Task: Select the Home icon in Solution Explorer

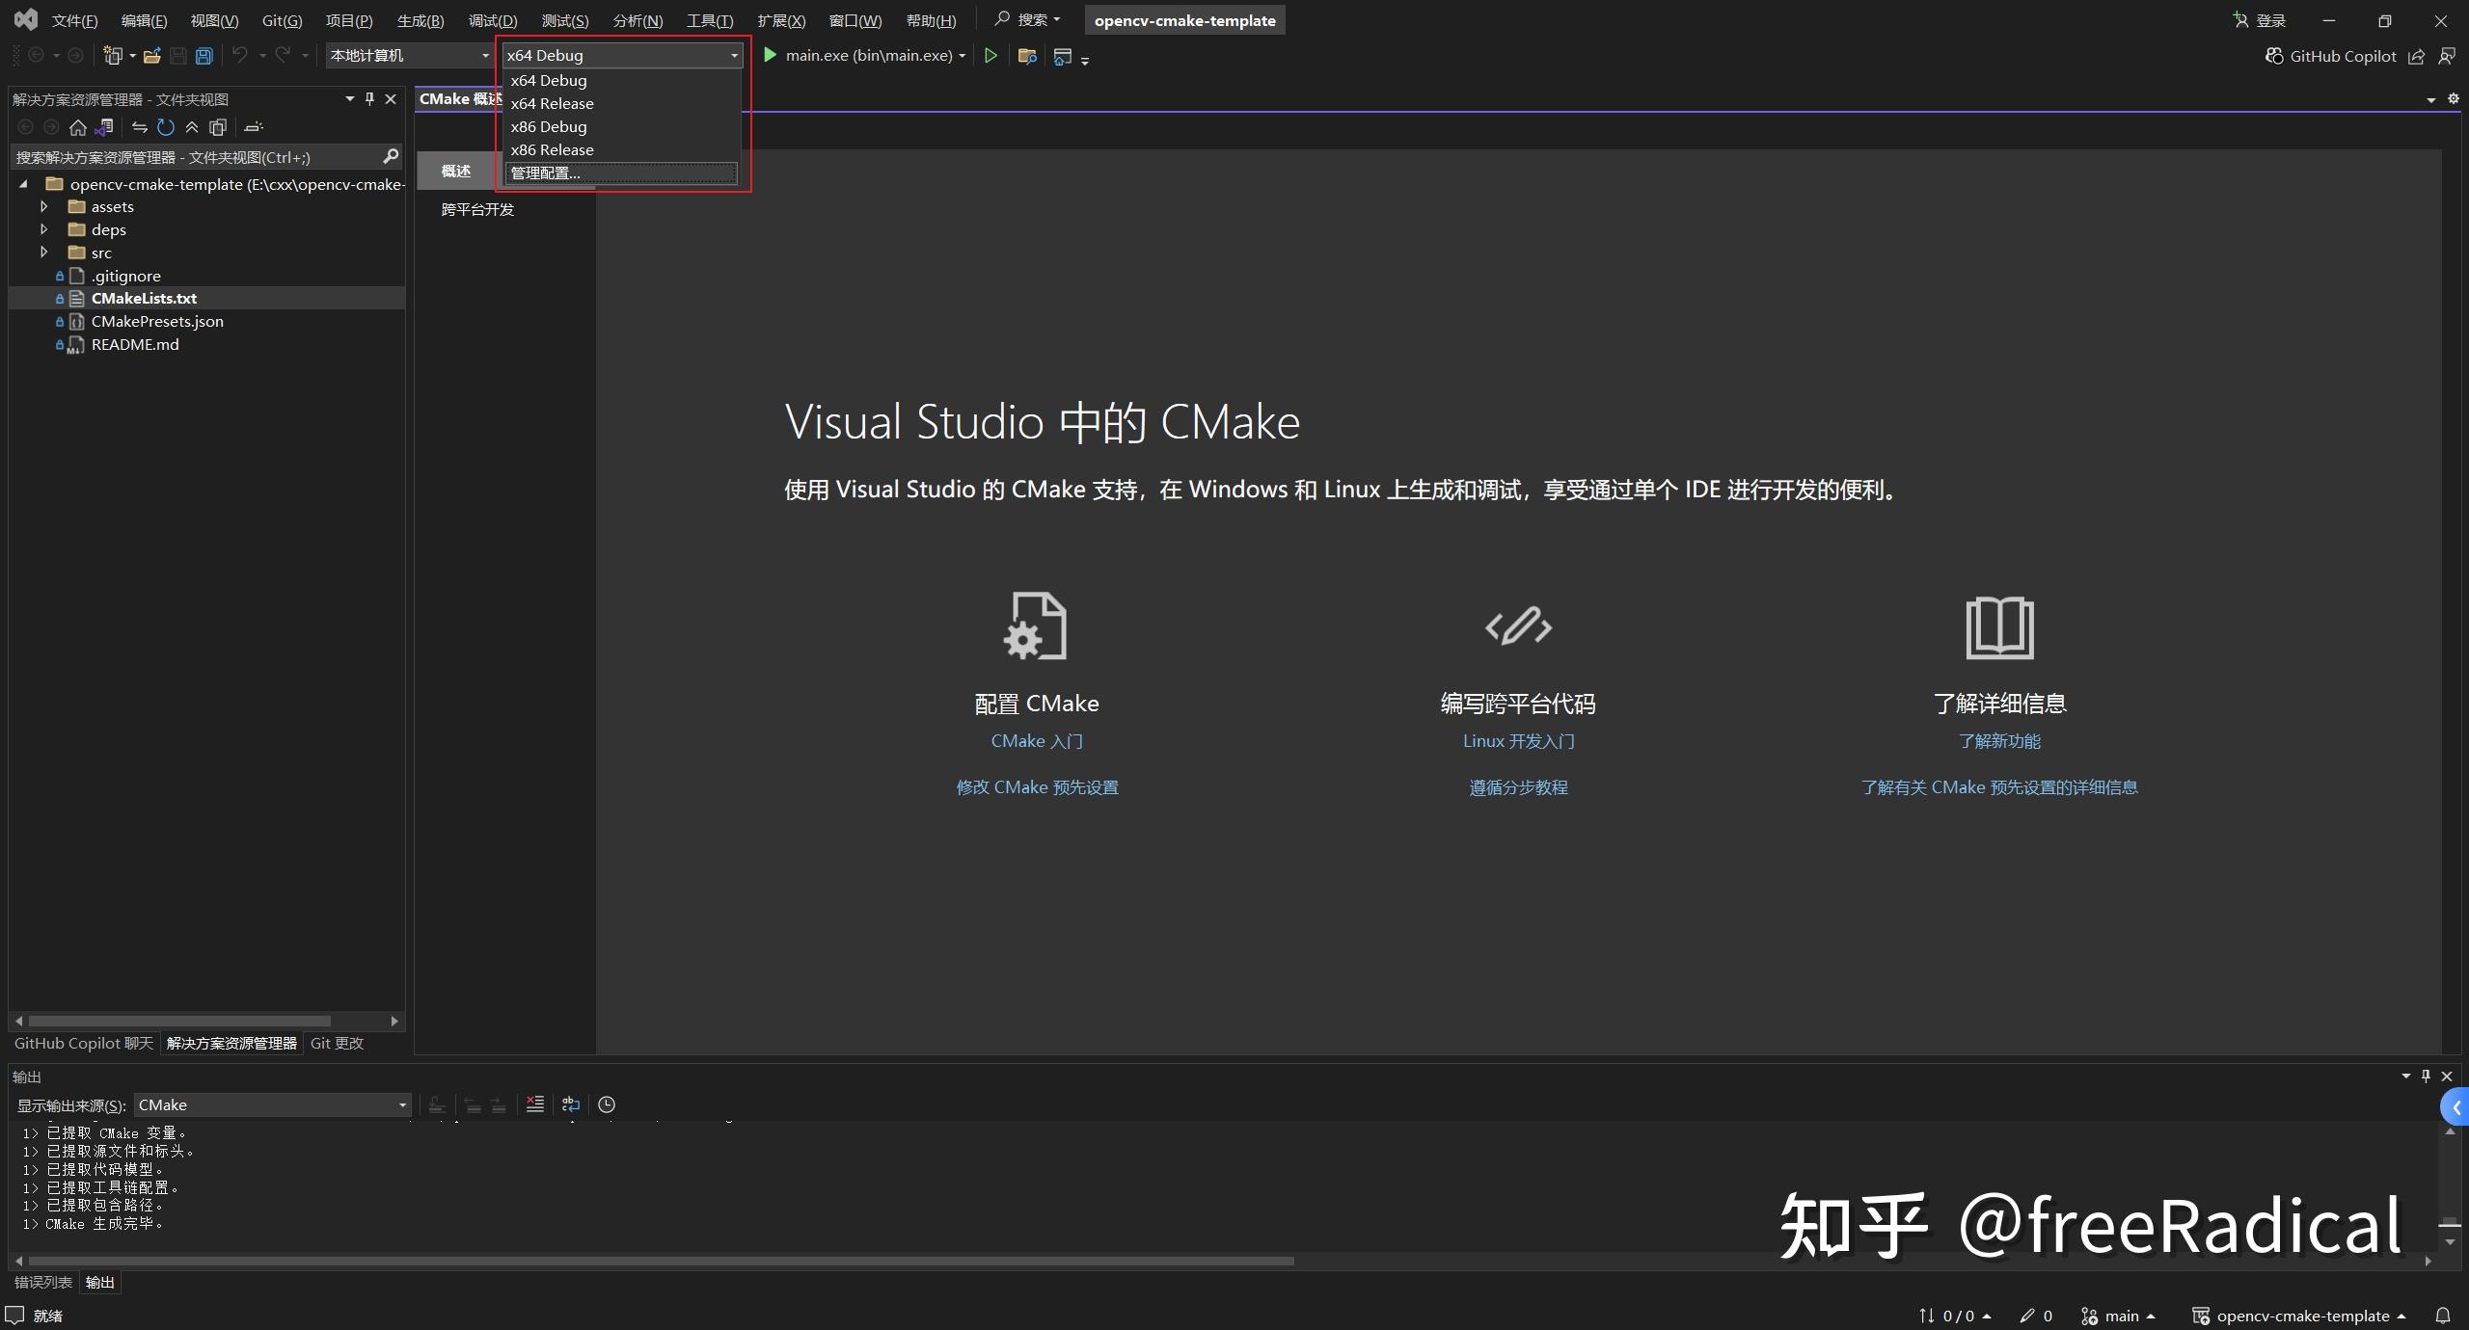Action: (x=77, y=127)
